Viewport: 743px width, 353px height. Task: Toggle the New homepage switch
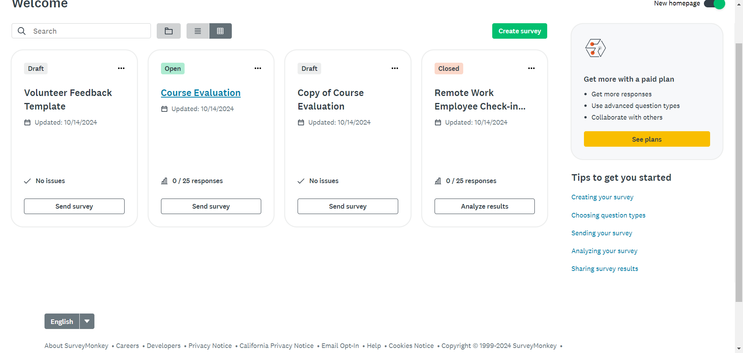coord(714,4)
